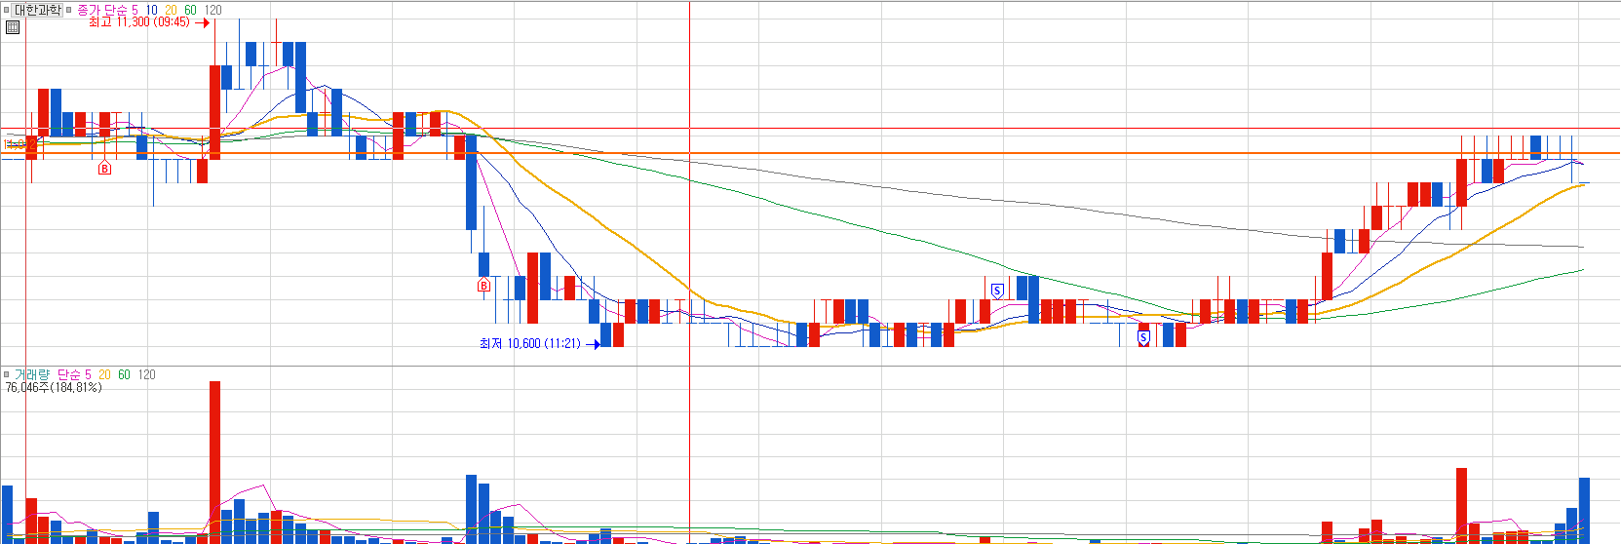Viewport: 1621px width, 544px height.
Task: Select the price moving average 10 label
Action: 152,10
